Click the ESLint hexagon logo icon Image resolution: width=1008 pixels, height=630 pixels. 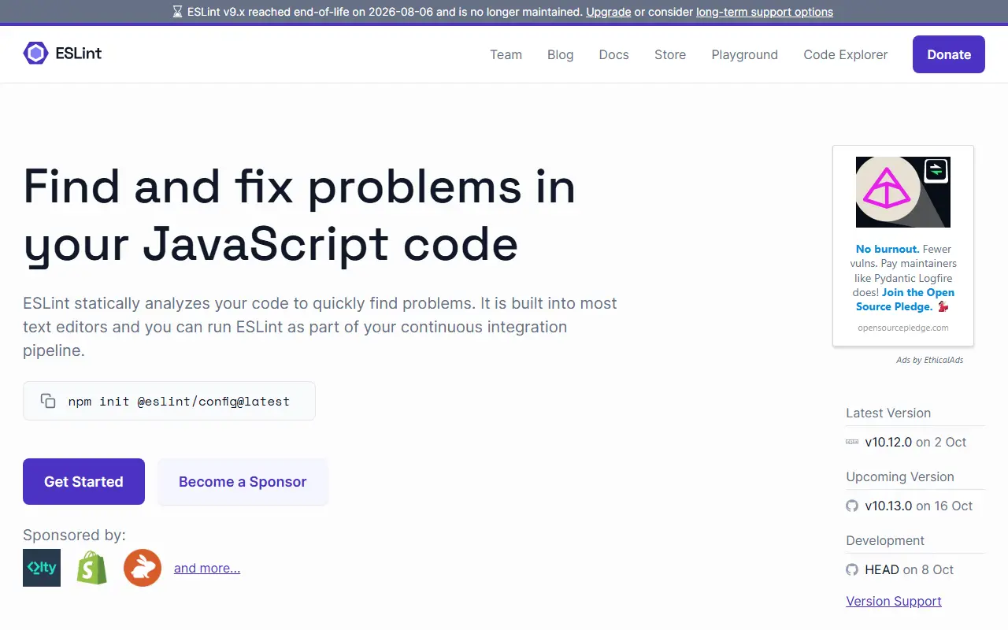pos(35,54)
